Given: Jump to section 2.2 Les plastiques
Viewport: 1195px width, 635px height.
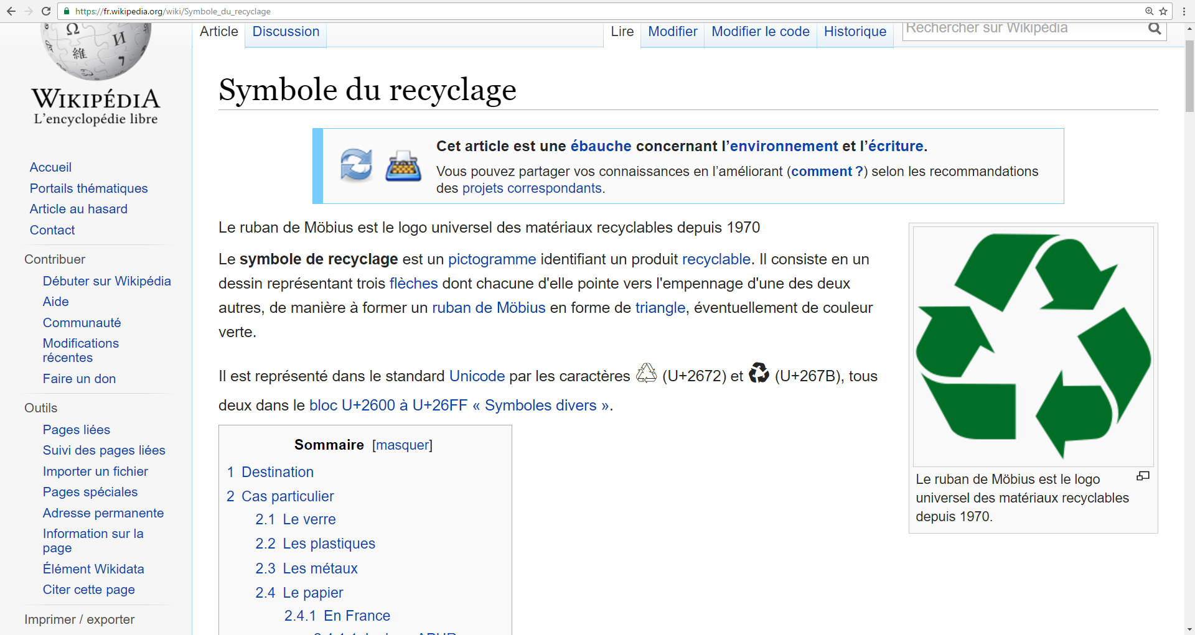Looking at the screenshot, I should (316, 544).
